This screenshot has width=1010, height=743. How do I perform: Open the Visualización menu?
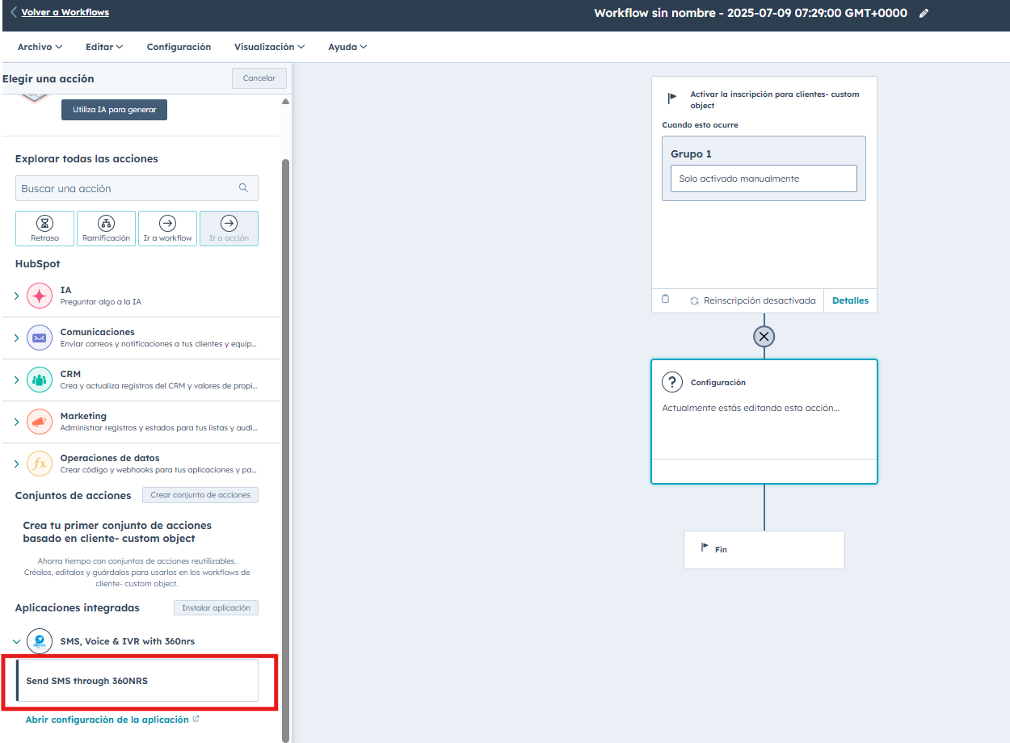tap(269, 47)
